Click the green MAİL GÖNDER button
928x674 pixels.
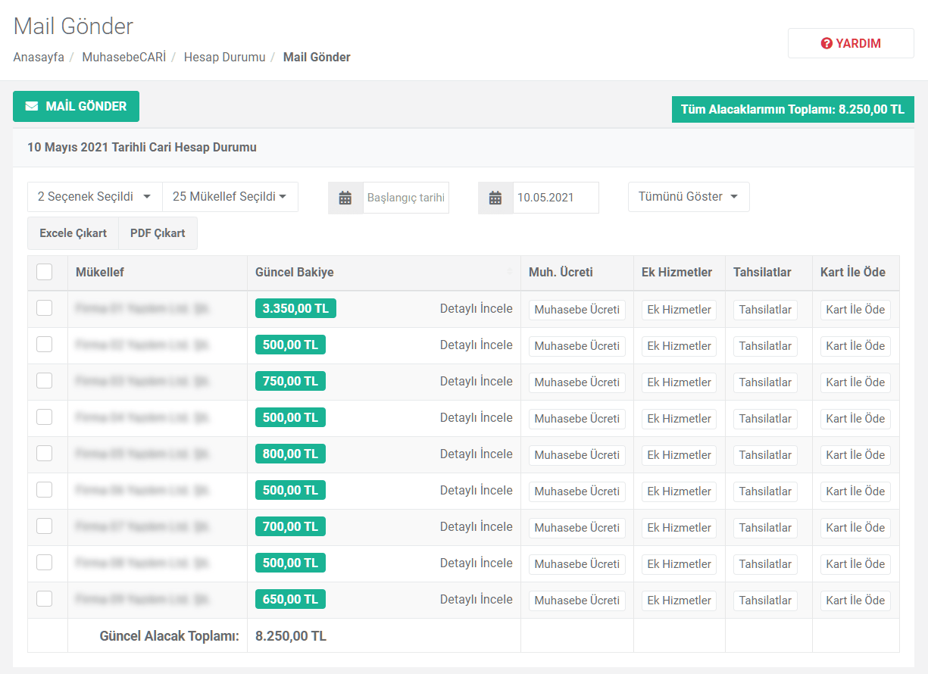[x=76, y=107]
